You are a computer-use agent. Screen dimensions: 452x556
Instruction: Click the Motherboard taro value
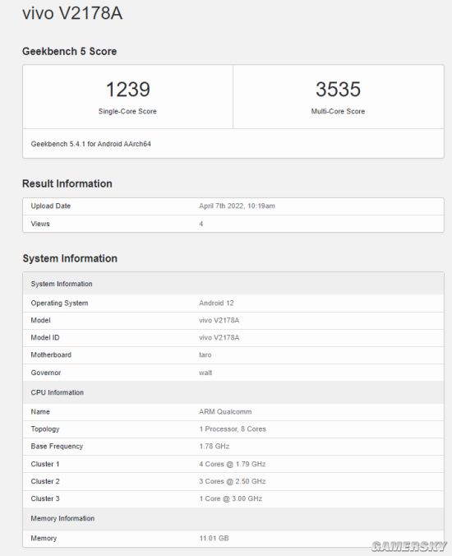tap(205, 355)
